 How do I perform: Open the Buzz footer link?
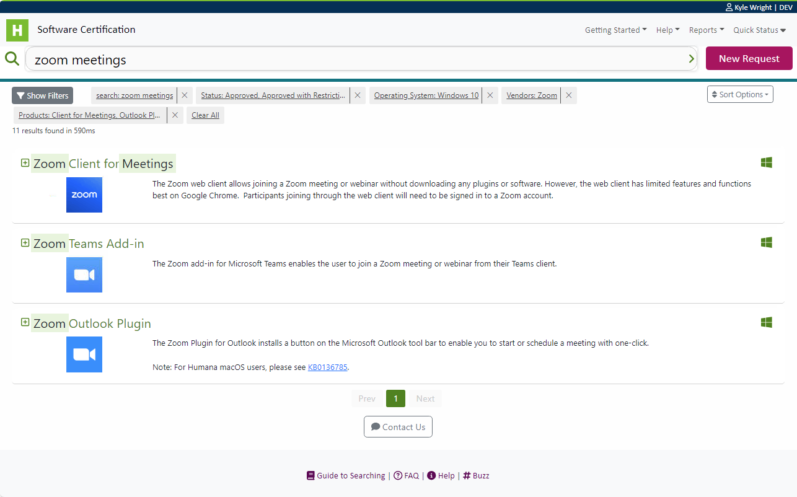click(x=476, y=476)
